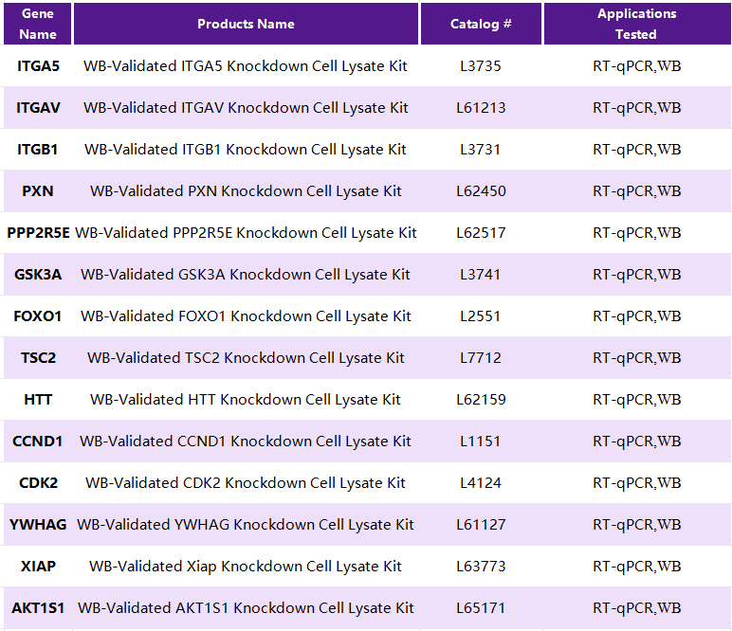The height and width of the screenshot is (631, 732).
Task: Click catalog number L65171 for AKT1S1
Action: tap(481, 608)
